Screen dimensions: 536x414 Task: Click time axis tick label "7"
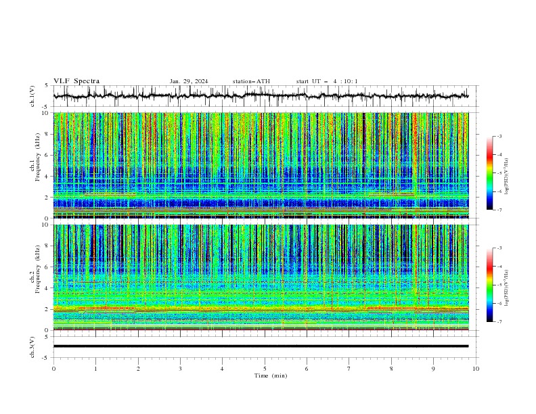[x=349, y=369]
